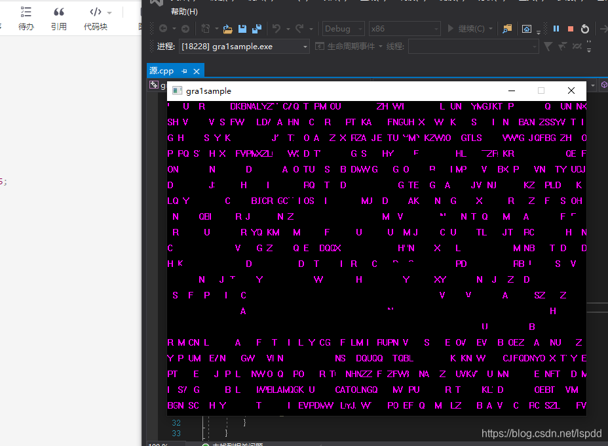This screenshot has height=446, width=608.
Task: Open the dropdown arrow next to Continue
Action: 491,29
